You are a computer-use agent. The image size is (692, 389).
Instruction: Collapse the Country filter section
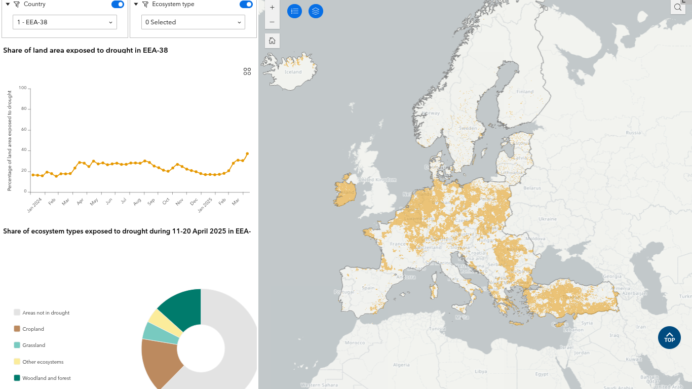pyautogui.click(x=8, y=5)
